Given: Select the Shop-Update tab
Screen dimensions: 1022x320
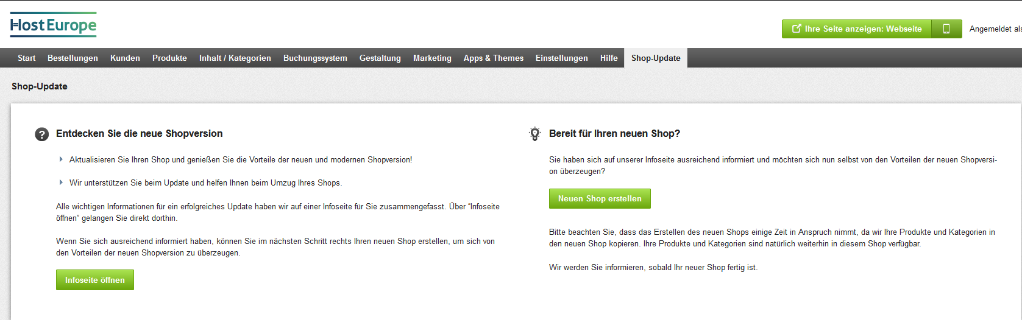Looking at the screenshot, I should point(656,58).
